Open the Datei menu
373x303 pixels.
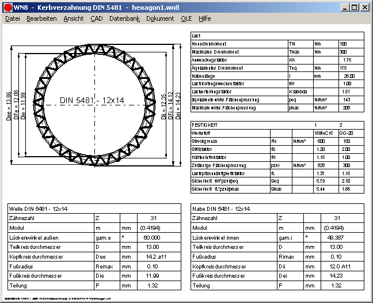(12, 18)
